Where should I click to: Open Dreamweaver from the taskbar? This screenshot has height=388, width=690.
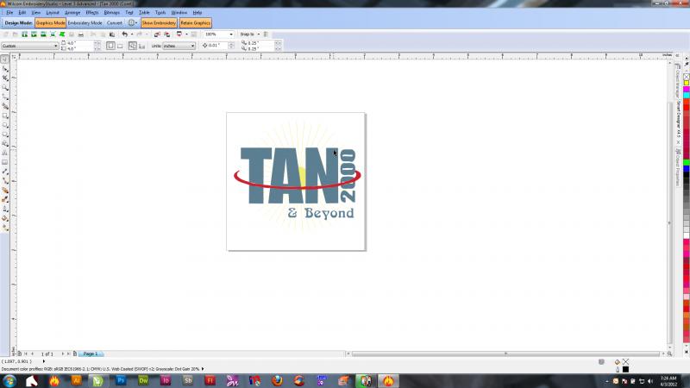pyautogui.click(x=143, y=380)
